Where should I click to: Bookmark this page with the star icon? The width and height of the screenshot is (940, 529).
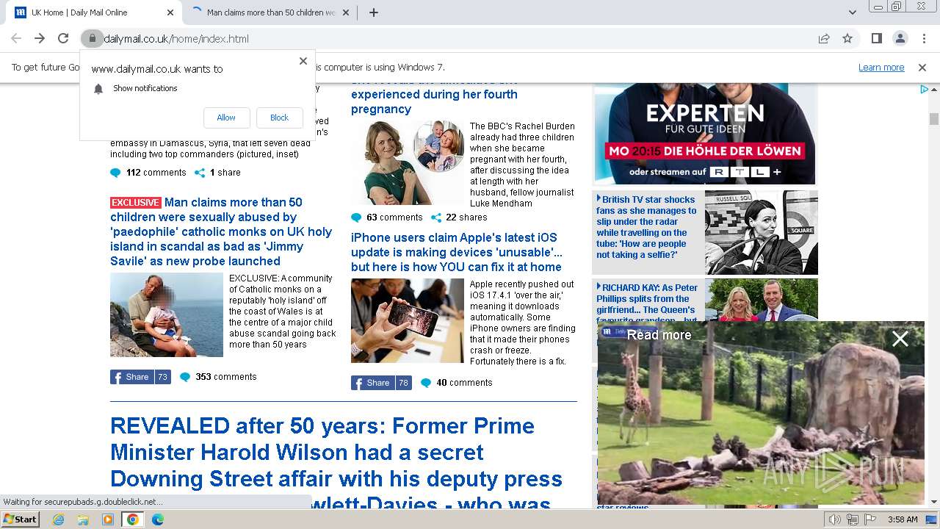tap(847, 38)
